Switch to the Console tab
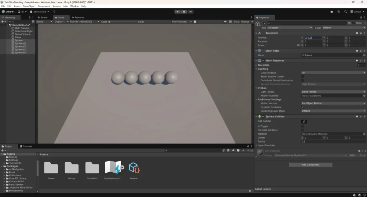This screenshot has width=367, height=197. [26, 146]
